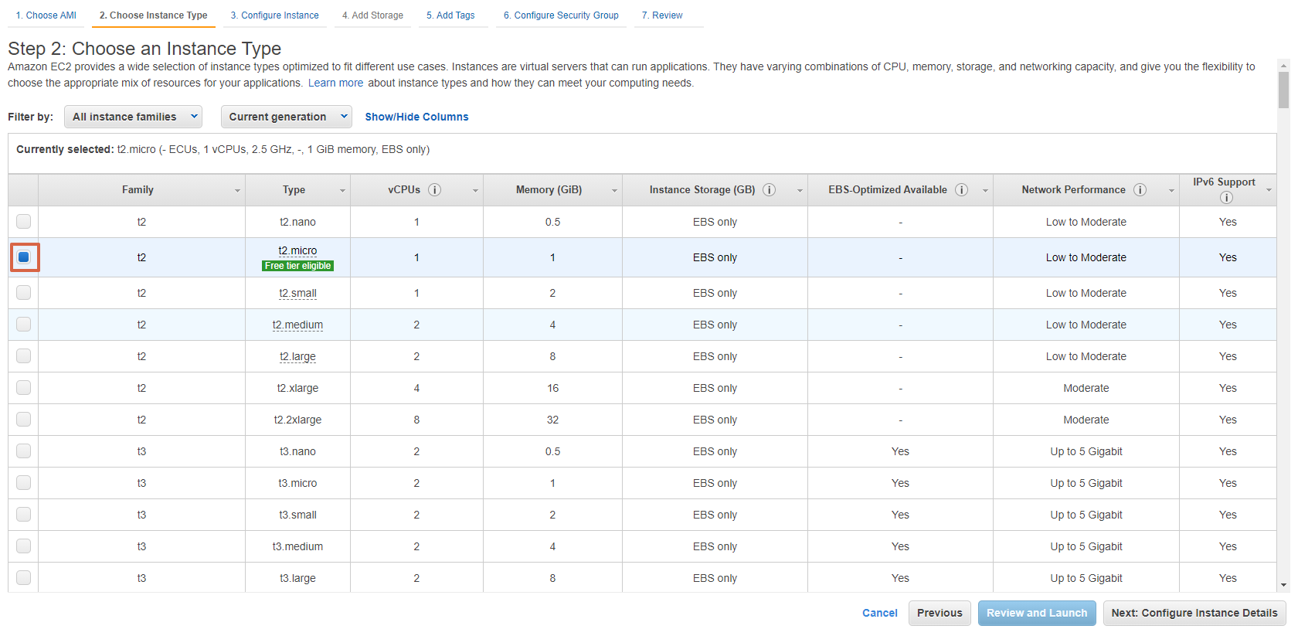1298x636 pixels.
Task: Click the page vertical scrollbar thumb
Action: [1284, 90]
